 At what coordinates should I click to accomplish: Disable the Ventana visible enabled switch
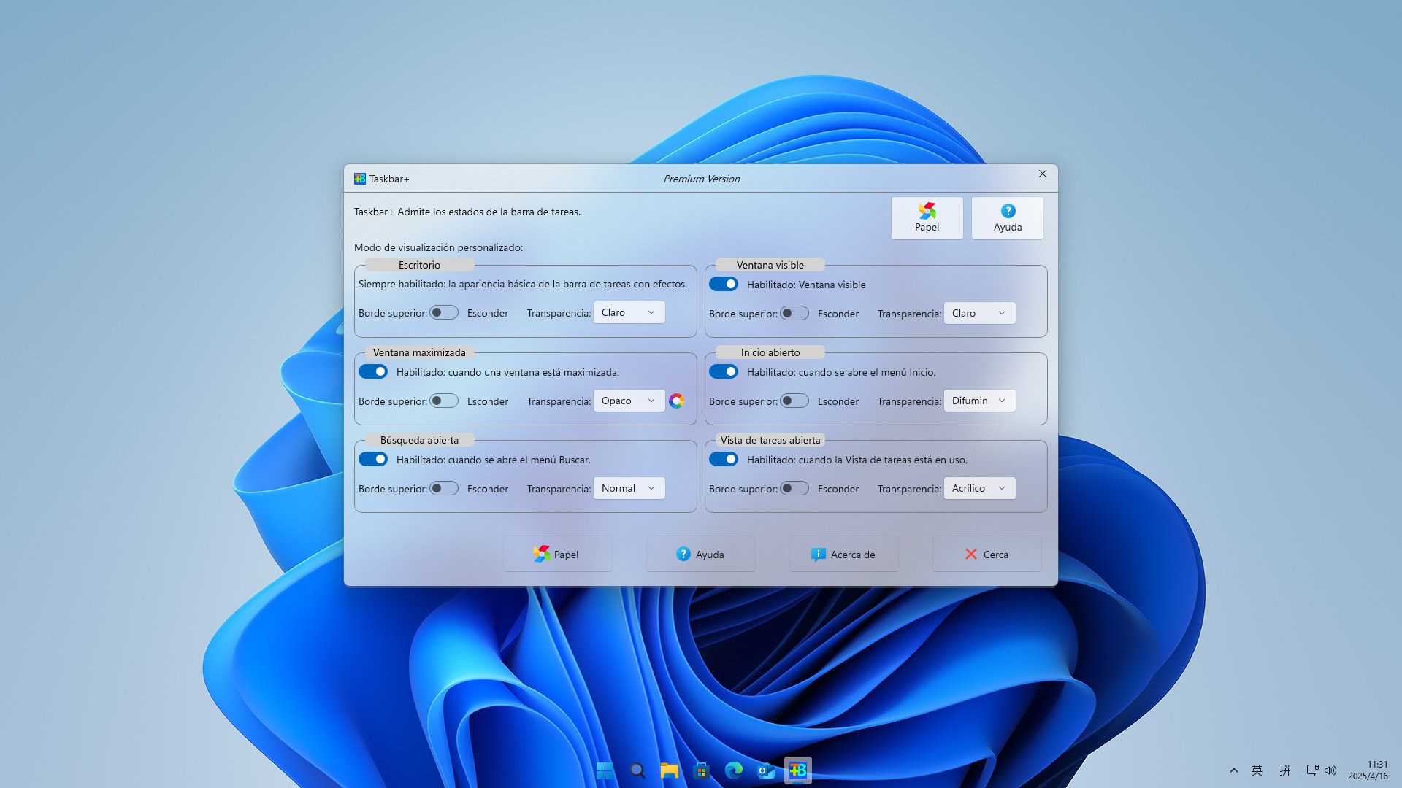click(x=724, y=284)
